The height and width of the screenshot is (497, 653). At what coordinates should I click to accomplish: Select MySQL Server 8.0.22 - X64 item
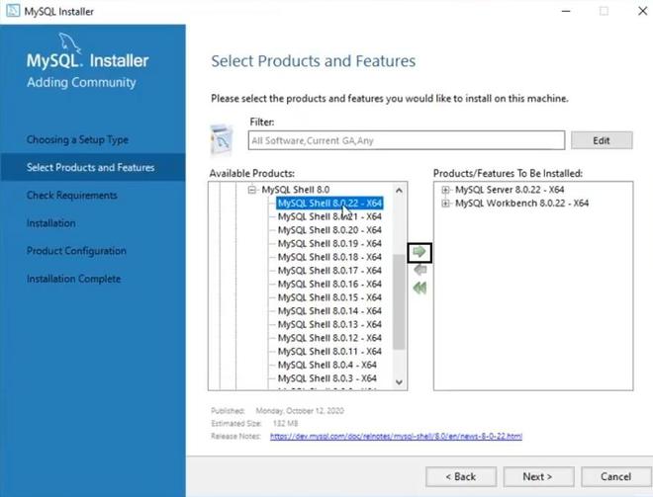[x=510, y=190]
